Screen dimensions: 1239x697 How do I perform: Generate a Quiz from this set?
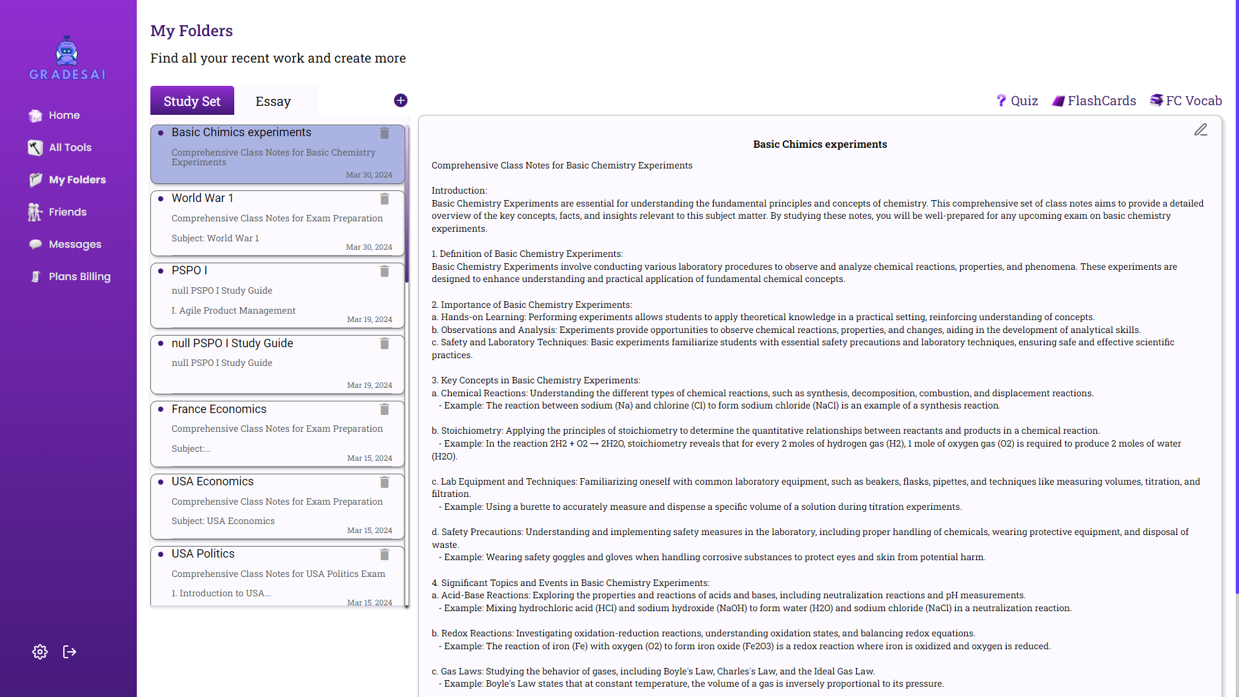tap(1017, 101)
